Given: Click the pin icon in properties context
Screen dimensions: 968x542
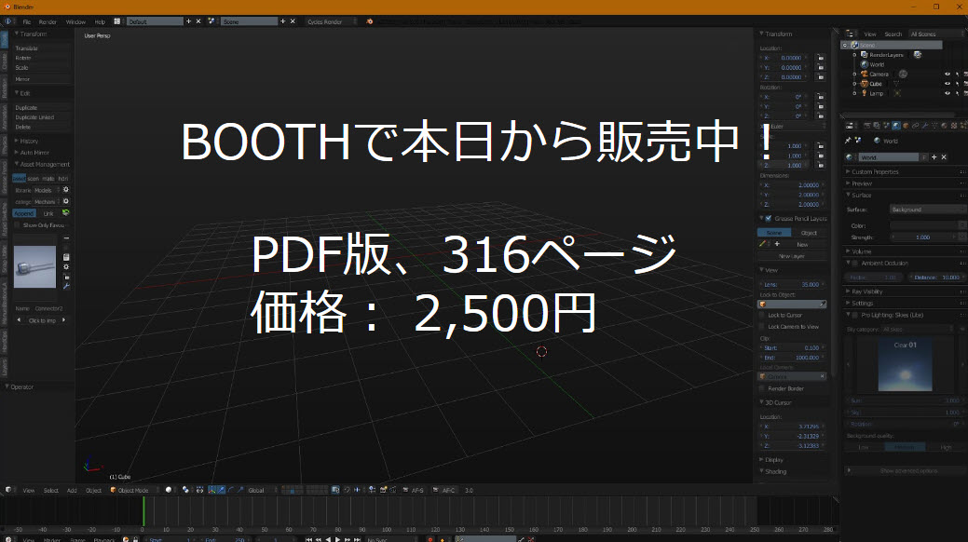Looking at the screenshot, I should pos(848,141).
